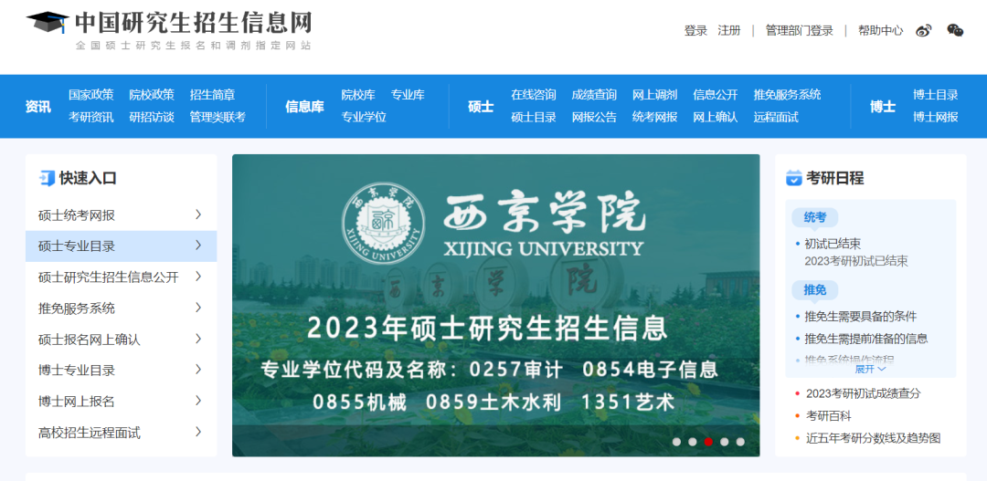Expand the 考研日程 list with 展开

[x=870, y=370]
